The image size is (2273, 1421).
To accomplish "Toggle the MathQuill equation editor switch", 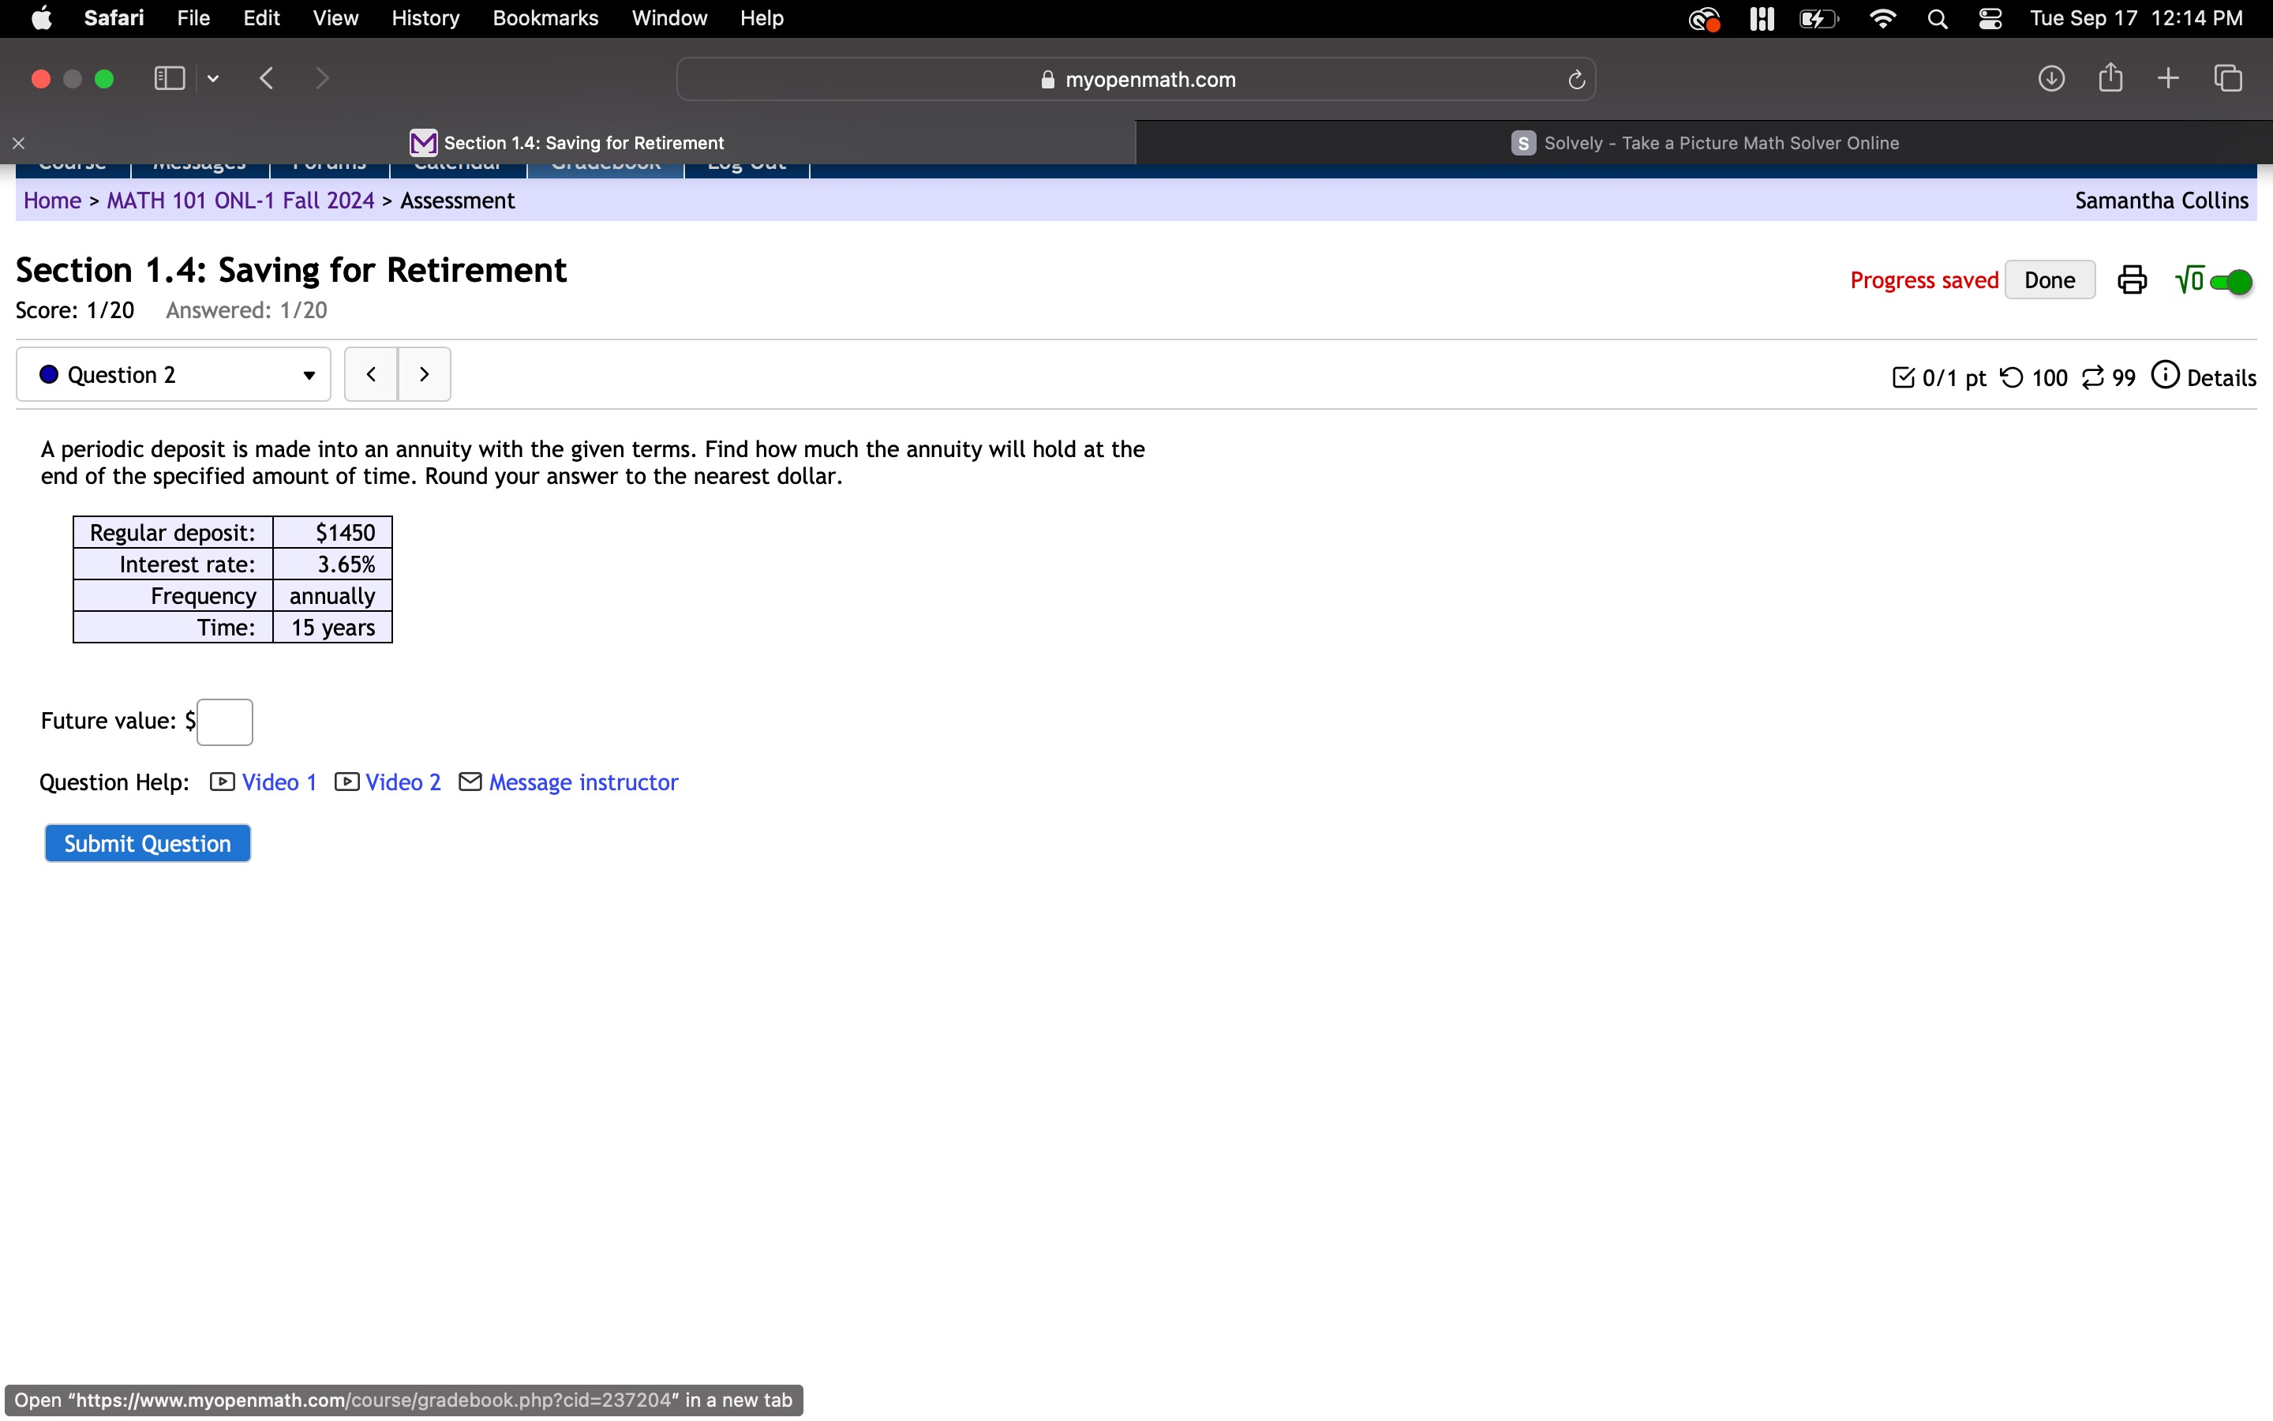I will 2230,281.
